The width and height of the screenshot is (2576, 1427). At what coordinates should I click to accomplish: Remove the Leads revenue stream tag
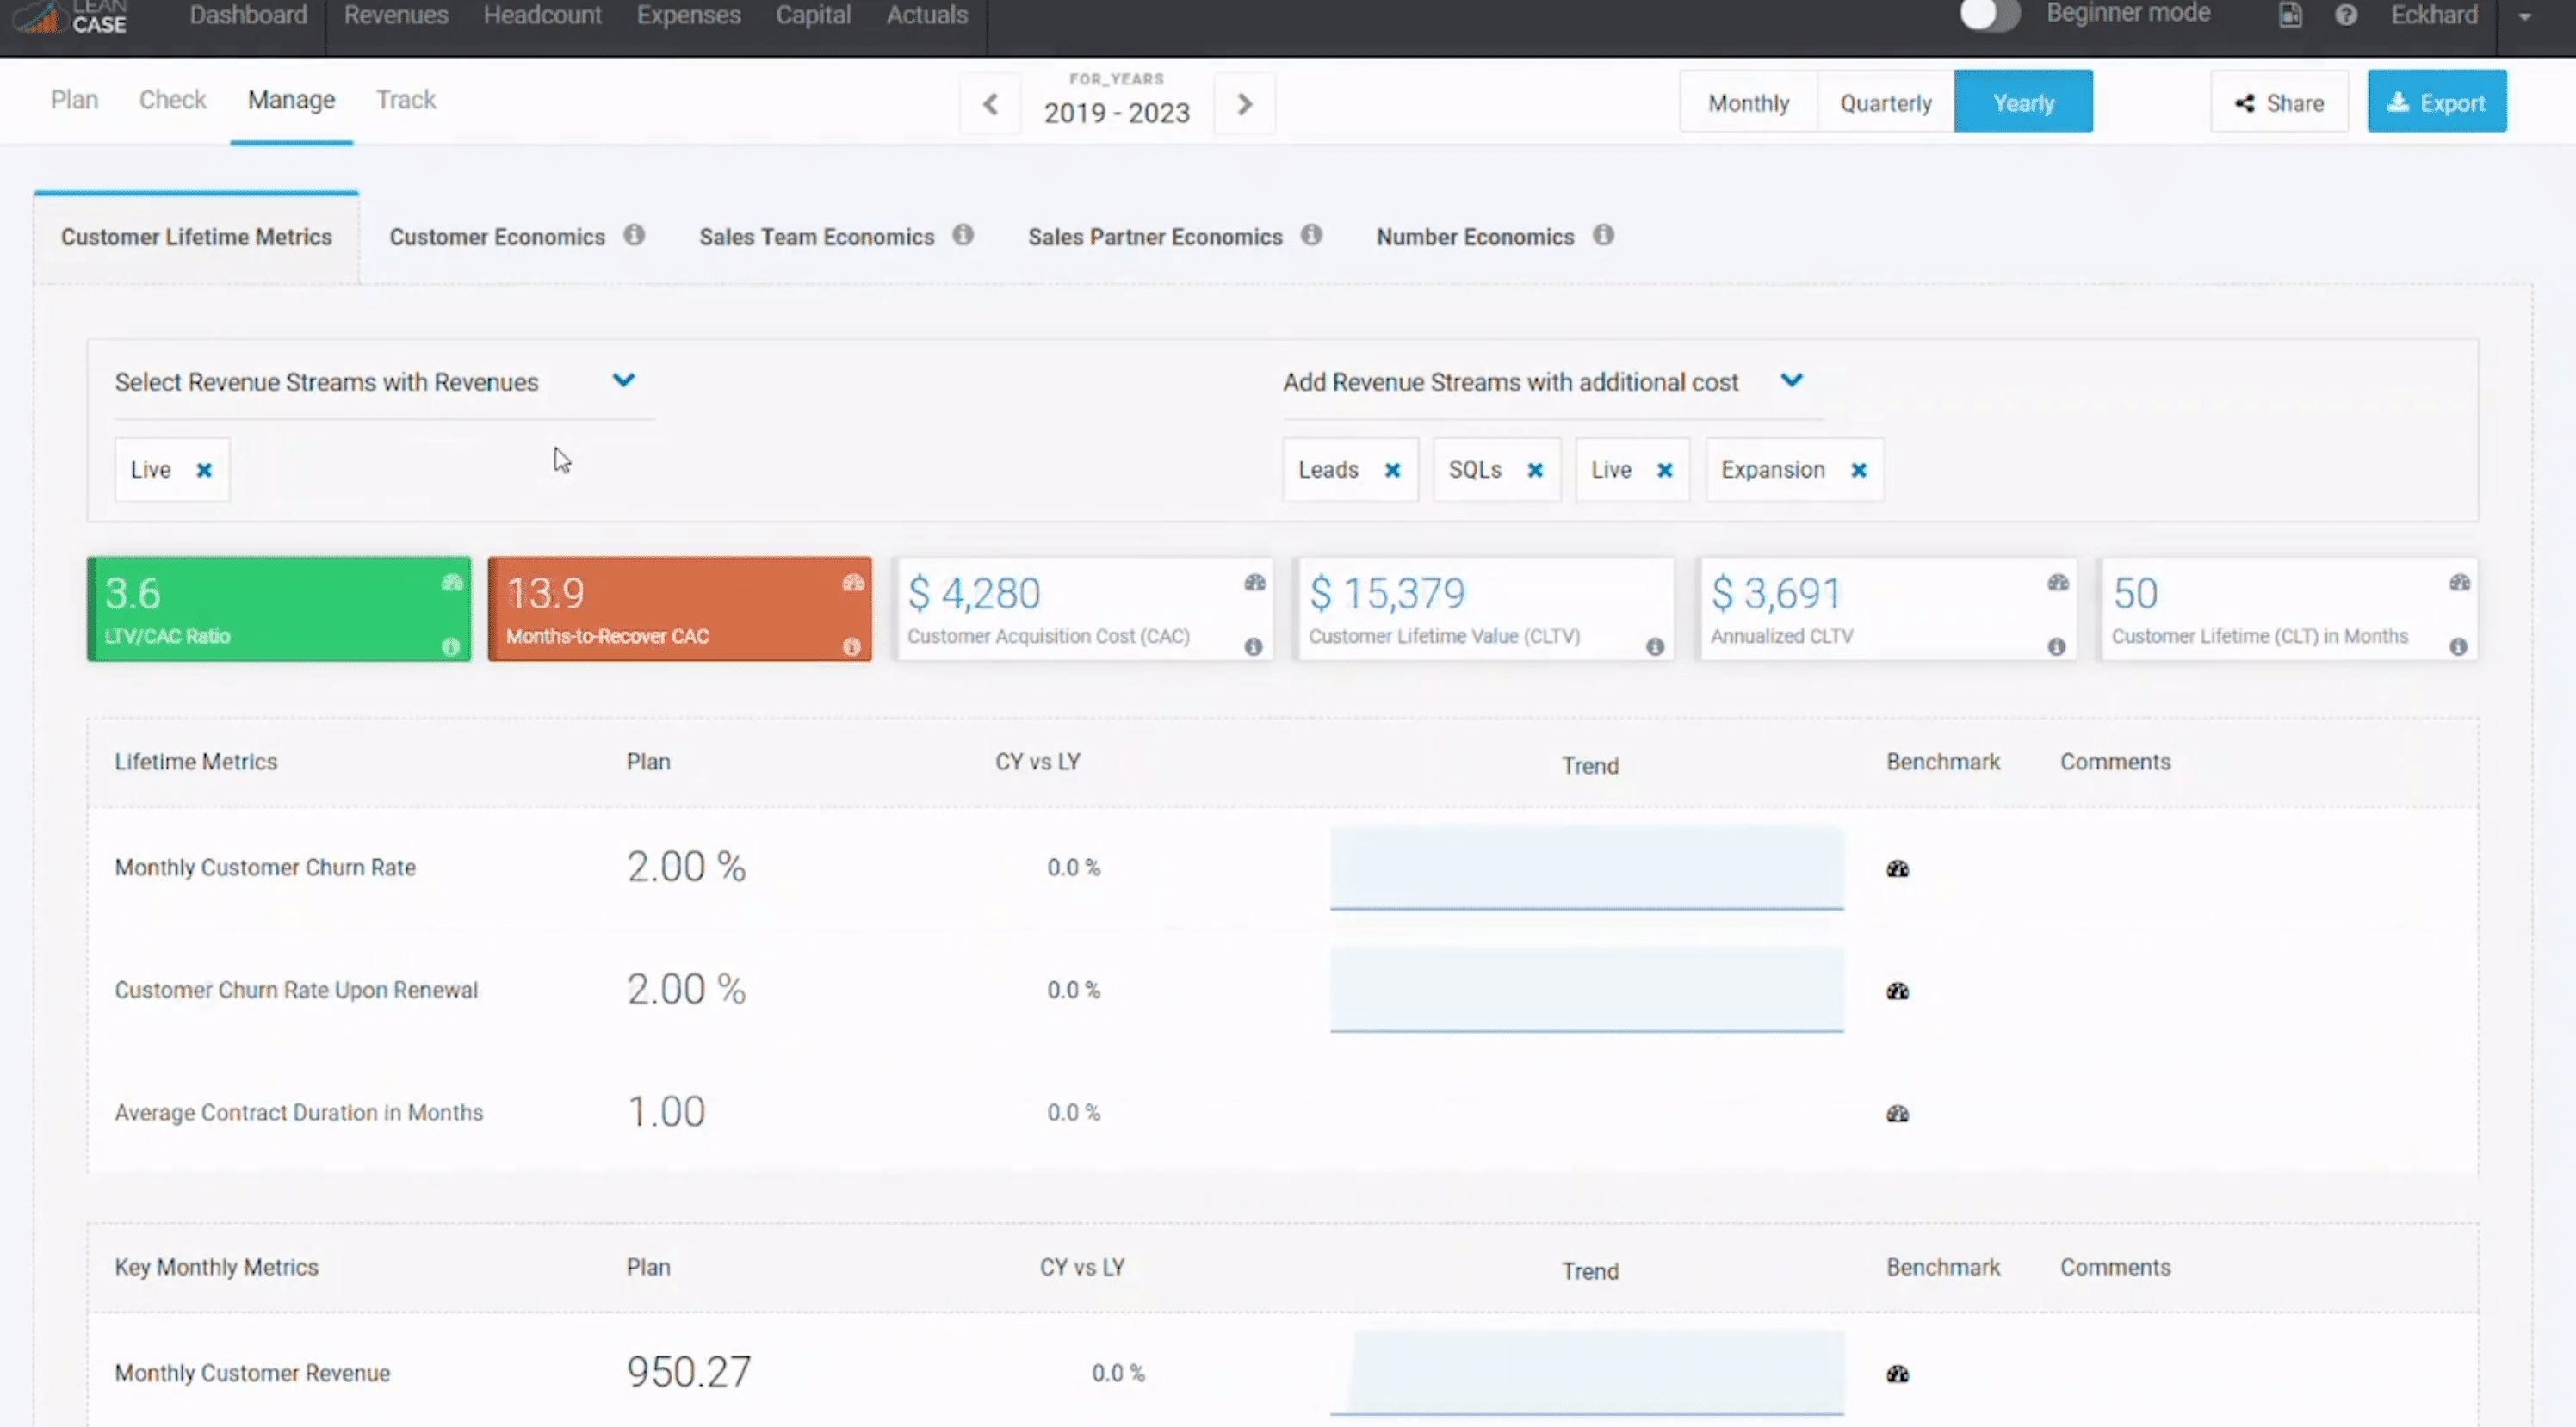1392,470
